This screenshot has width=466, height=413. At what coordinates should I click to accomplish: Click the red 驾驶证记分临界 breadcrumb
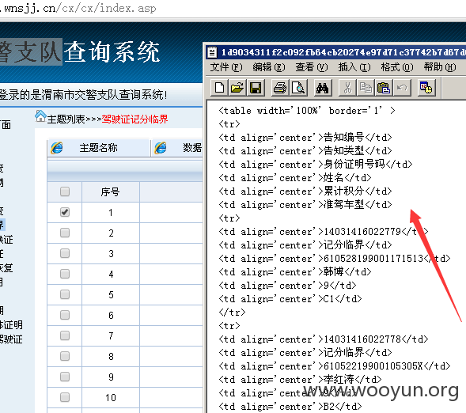pyautogui.click(x=134, y=119)
